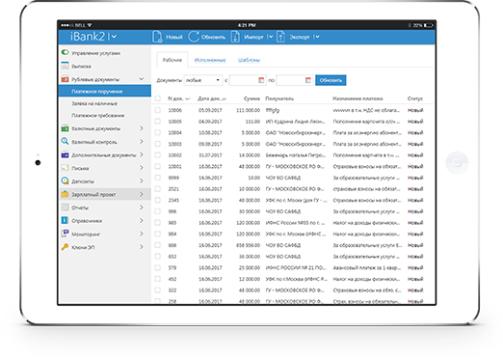Click Валютные документы sidebar icon

click(x=65, y=128)
